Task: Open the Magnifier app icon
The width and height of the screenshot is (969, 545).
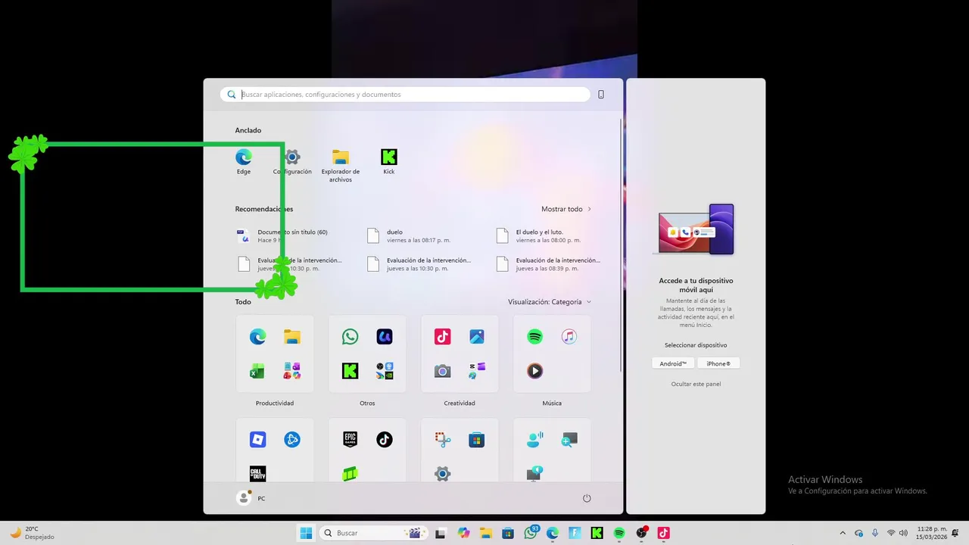Action: pos(569,440)
